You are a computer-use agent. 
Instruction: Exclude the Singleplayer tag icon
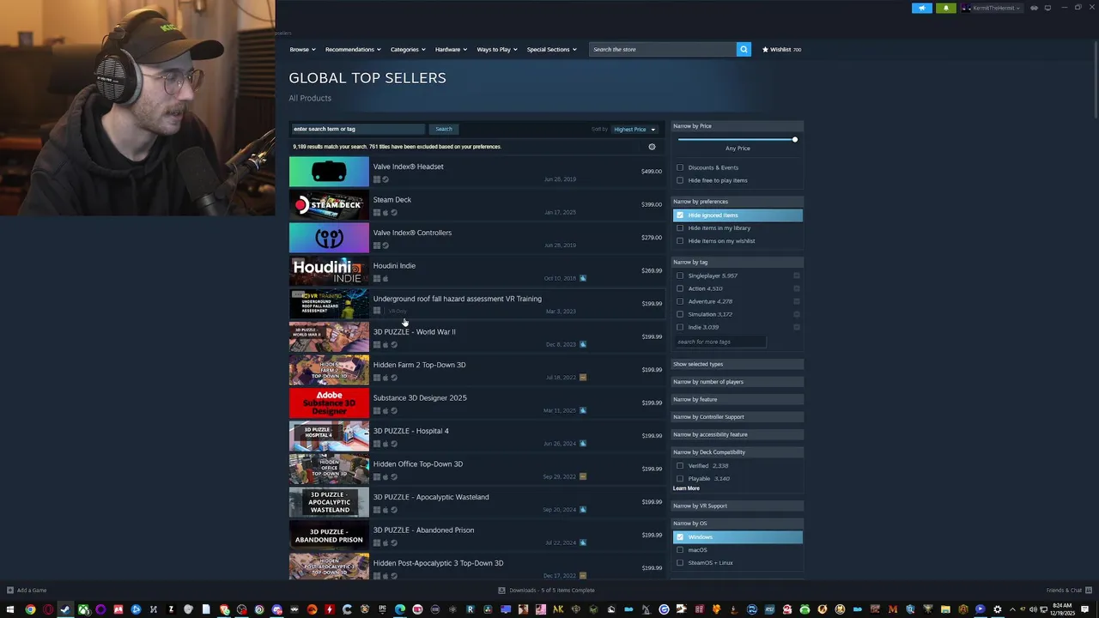pyautogui.click(x=797, y=276)
